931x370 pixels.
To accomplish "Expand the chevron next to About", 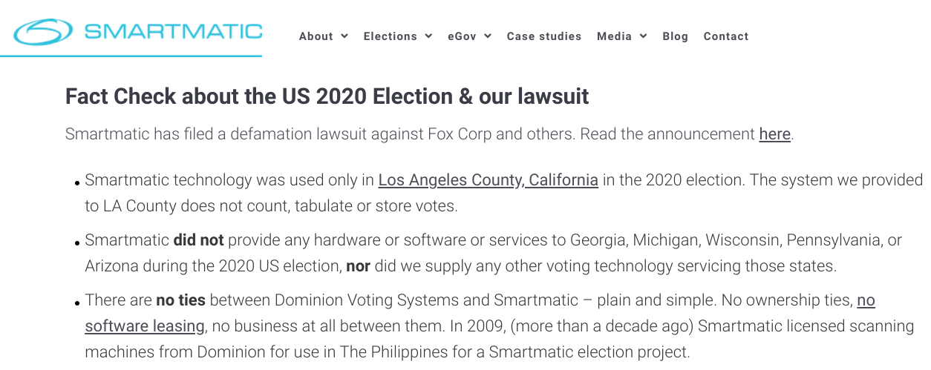I will pyautogui.click(x=344, y=36).
